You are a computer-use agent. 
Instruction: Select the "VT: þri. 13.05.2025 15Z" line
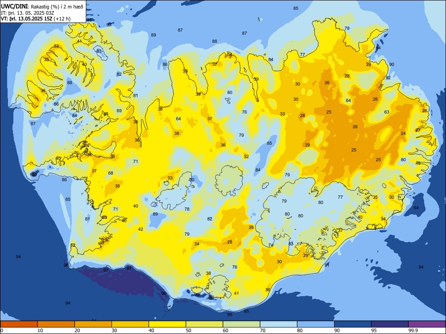click(26, 19)
